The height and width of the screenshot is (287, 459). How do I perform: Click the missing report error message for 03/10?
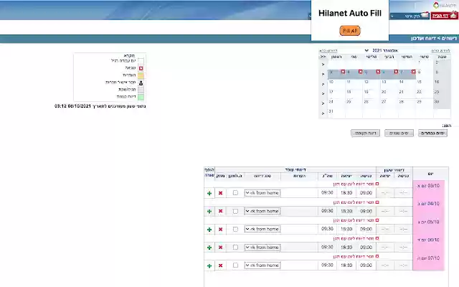coord(356,184)
